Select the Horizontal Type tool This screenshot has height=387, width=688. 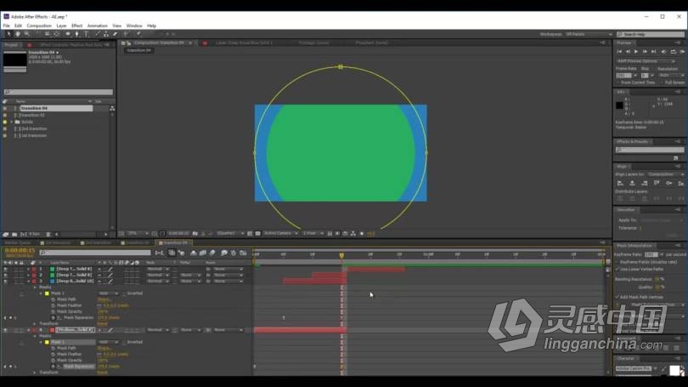(x=86, y=34)
